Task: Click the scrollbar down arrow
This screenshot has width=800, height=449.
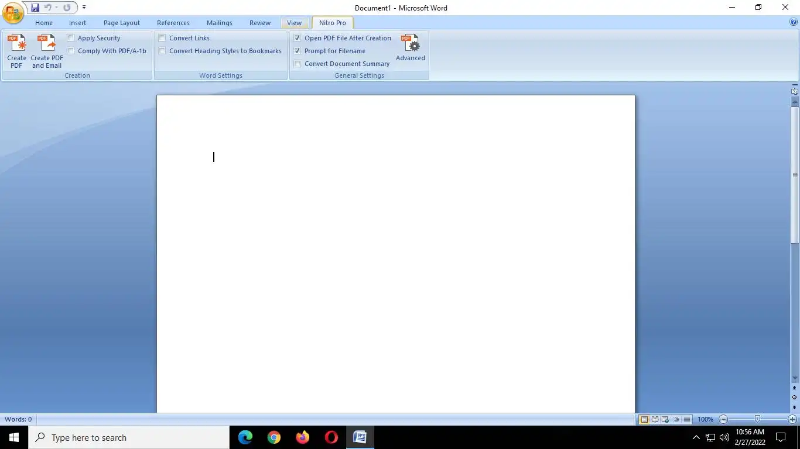Action: click(795, 378)
